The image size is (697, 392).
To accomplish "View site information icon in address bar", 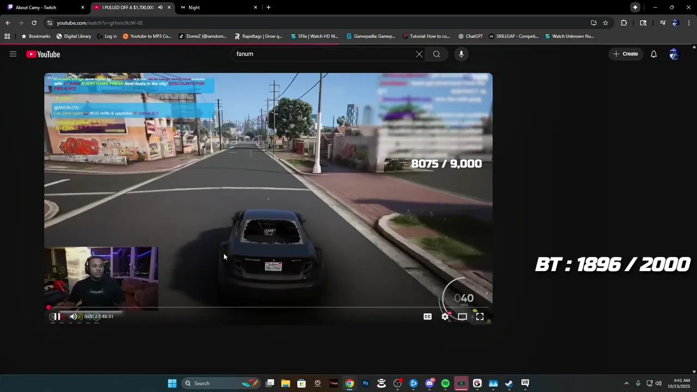I will click(x=50, y=23).
